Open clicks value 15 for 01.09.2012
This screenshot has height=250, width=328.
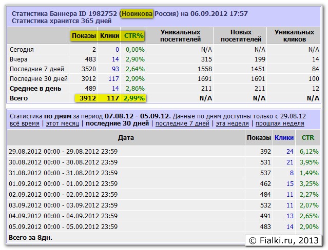(290, 183)
